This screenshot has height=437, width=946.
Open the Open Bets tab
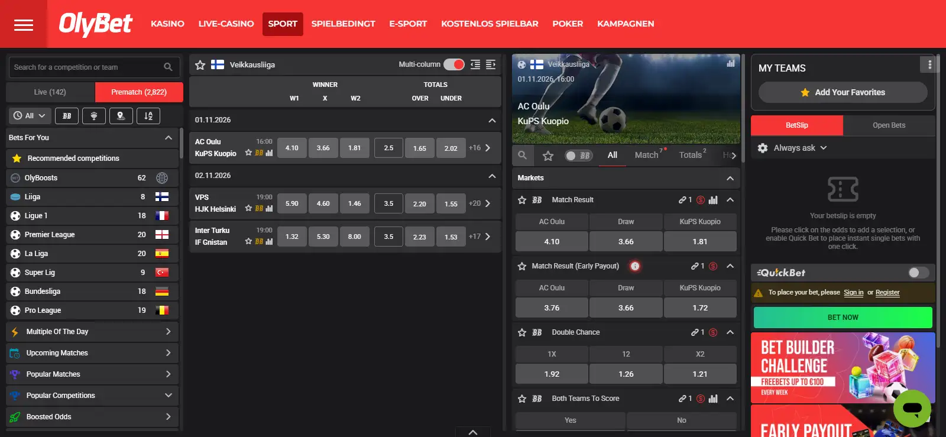tap(889, 125)
